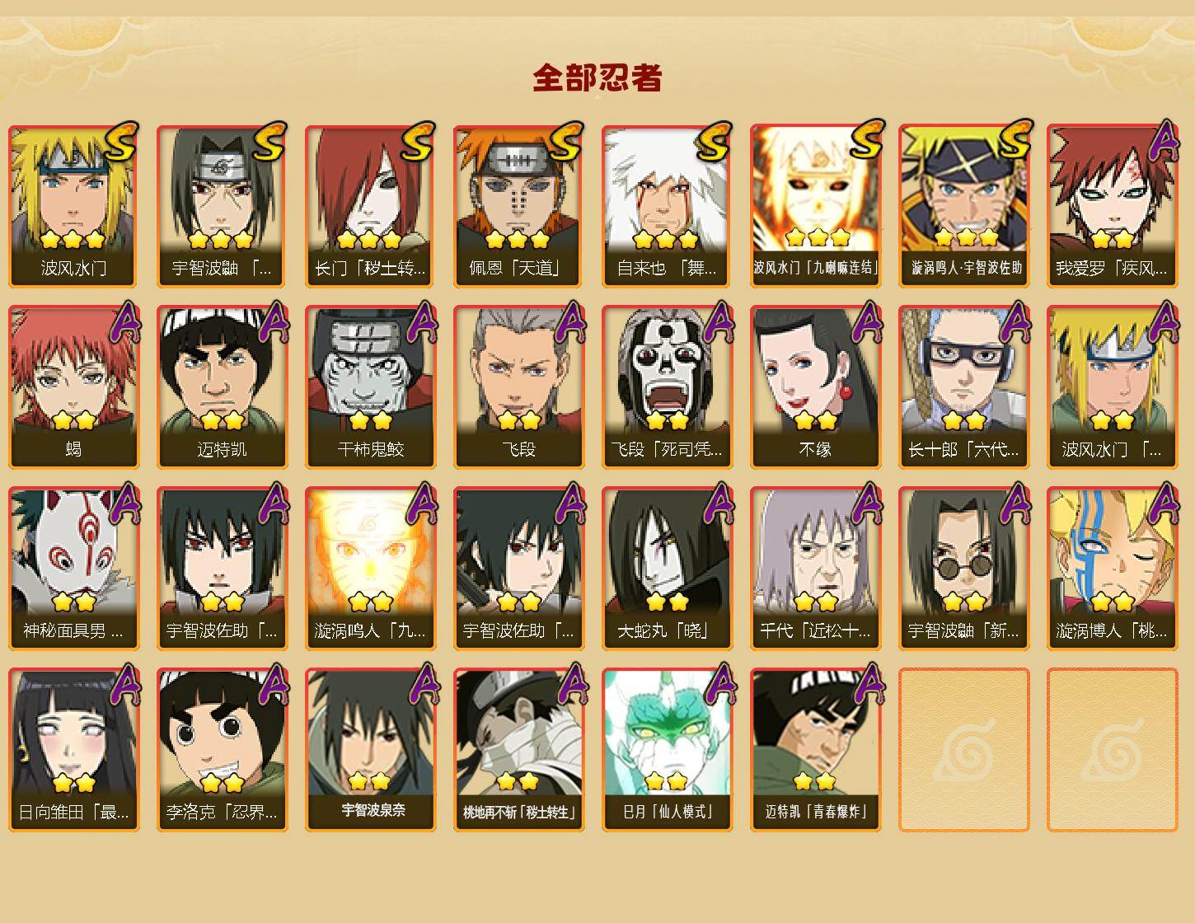Choose the 波风水门「九喇嘛连结」 card

click(815, 206)
